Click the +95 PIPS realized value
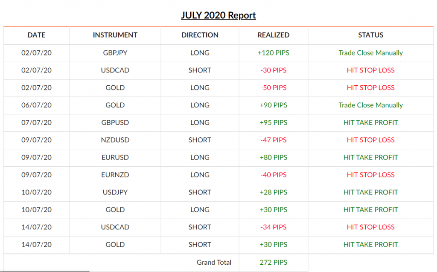Image resolution: width=437 pixels, height=272 pixels. (274, 122)
